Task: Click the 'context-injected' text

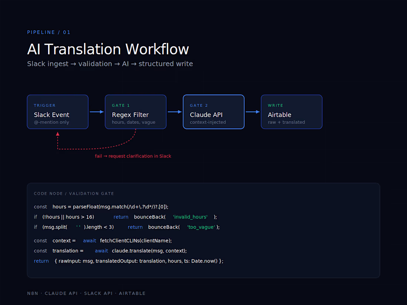Action: tap(208, 122)
